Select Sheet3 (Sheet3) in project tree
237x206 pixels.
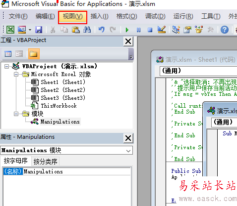[x=63, y=98]
